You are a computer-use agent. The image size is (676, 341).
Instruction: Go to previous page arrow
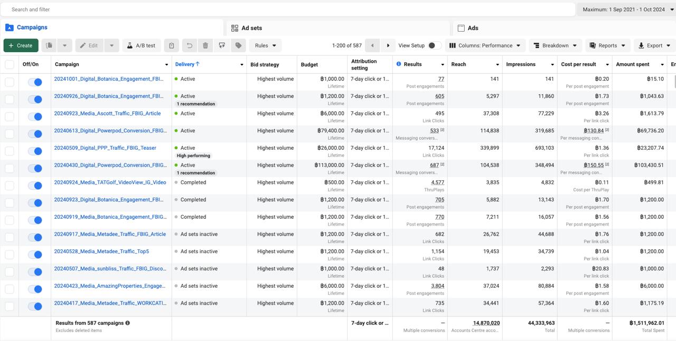pyautogui.click(x=372, y=45)
